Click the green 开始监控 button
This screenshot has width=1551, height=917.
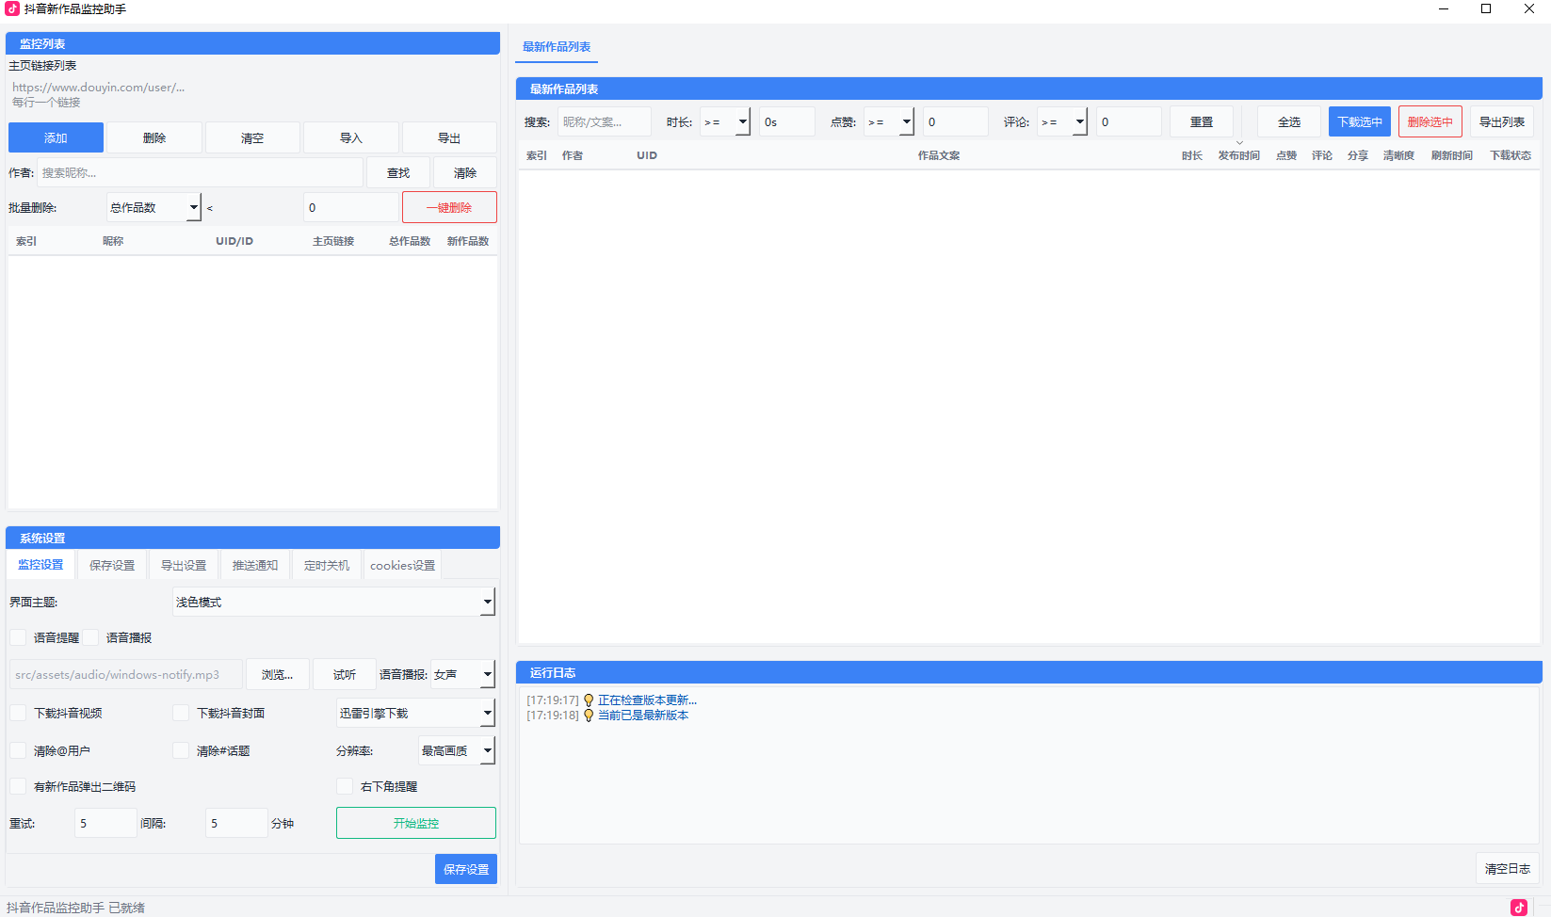(x=416, y=823)
